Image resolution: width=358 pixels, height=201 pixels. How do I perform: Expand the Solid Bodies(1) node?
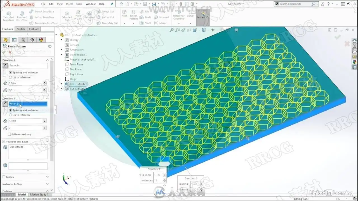coord(62,55)
